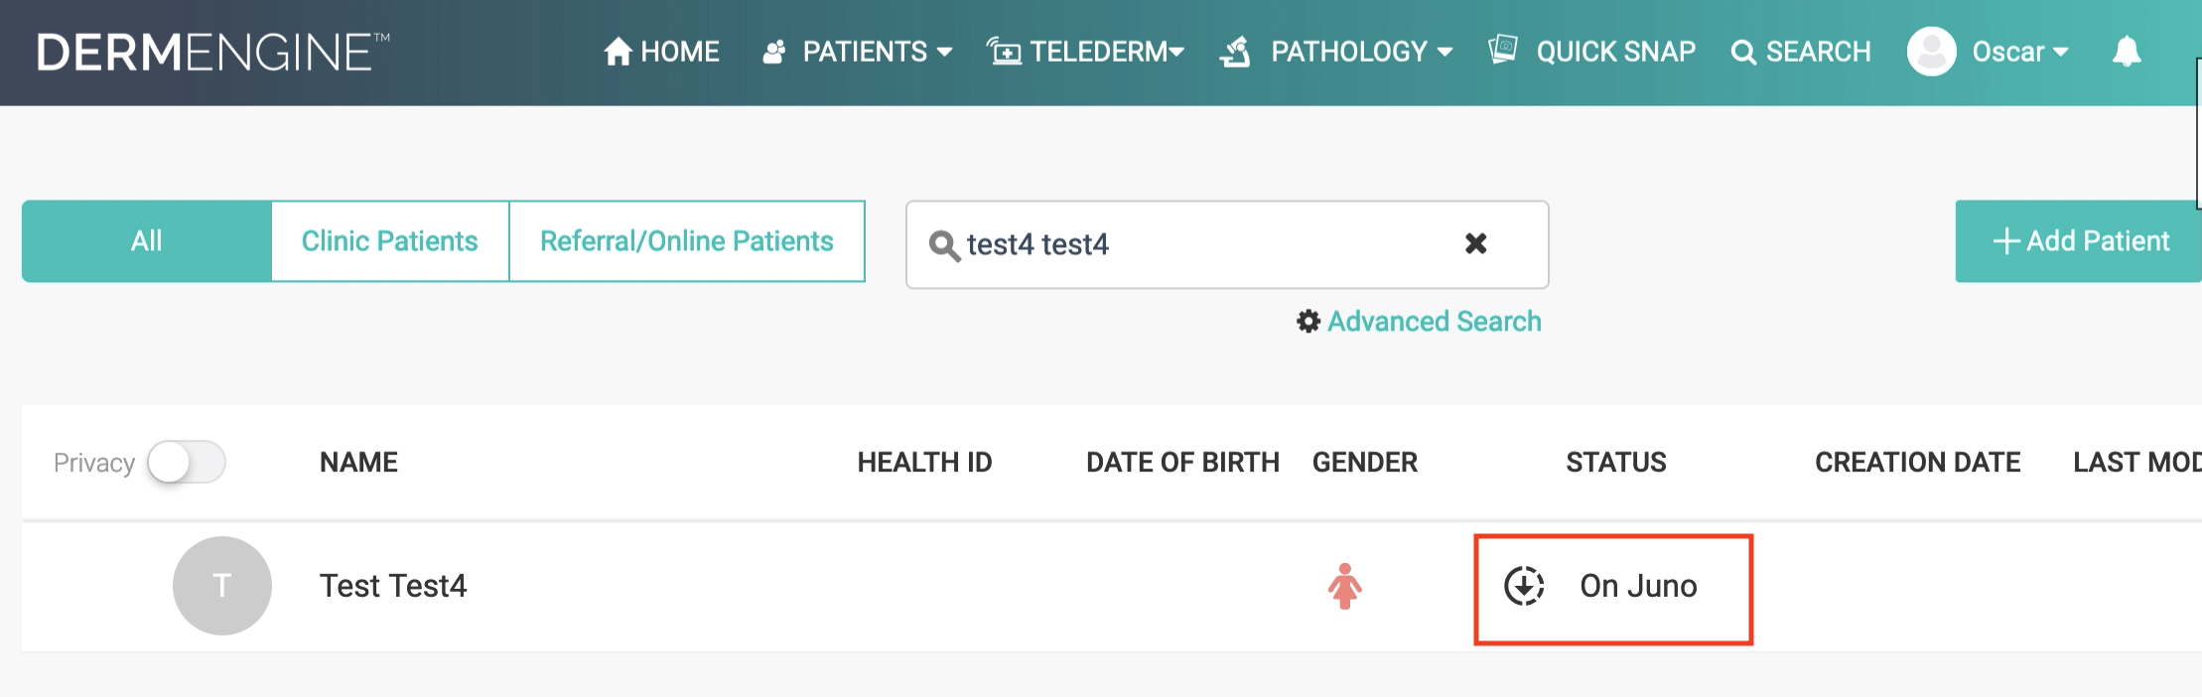
Task: Open the Advanced Search link
Action: (x=1434, y=322)
